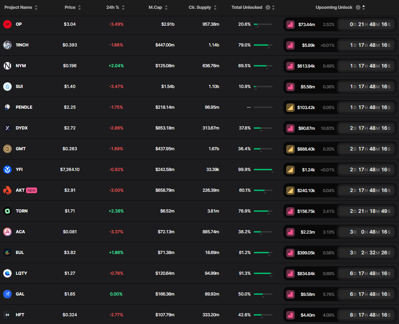Click OP countdown timer 0D 21H
399x324 pixels.
click(367, 24)
